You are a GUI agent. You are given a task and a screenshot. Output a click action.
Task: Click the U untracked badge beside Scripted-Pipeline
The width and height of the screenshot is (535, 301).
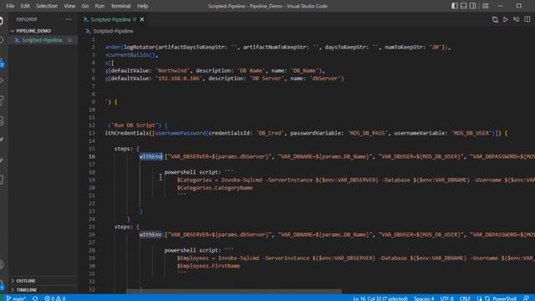pyautogui.click(x=69, y=40)
